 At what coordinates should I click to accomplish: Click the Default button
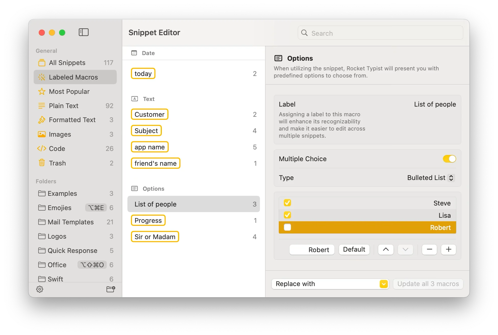[354, 249]
